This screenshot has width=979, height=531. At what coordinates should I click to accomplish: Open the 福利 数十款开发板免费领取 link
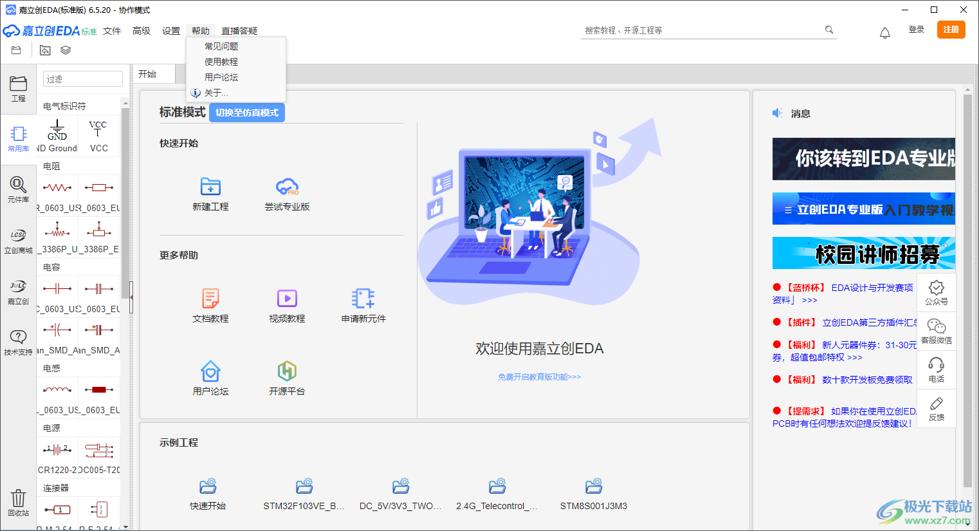(843, 380)
